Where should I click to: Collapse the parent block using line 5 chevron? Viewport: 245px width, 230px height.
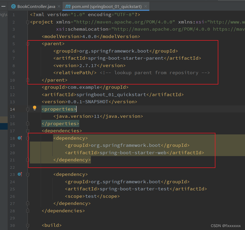coord(27,43)
